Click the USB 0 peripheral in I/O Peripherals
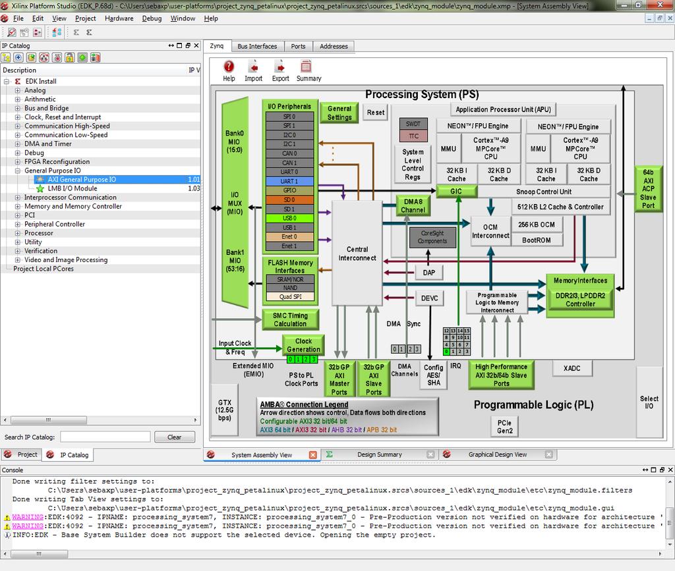 (289, 218)
